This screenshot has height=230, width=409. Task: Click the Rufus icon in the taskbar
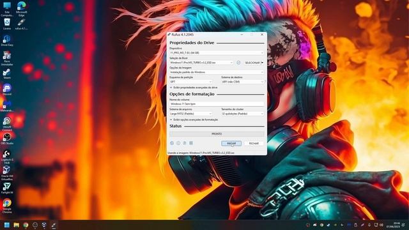coord(54,225)
